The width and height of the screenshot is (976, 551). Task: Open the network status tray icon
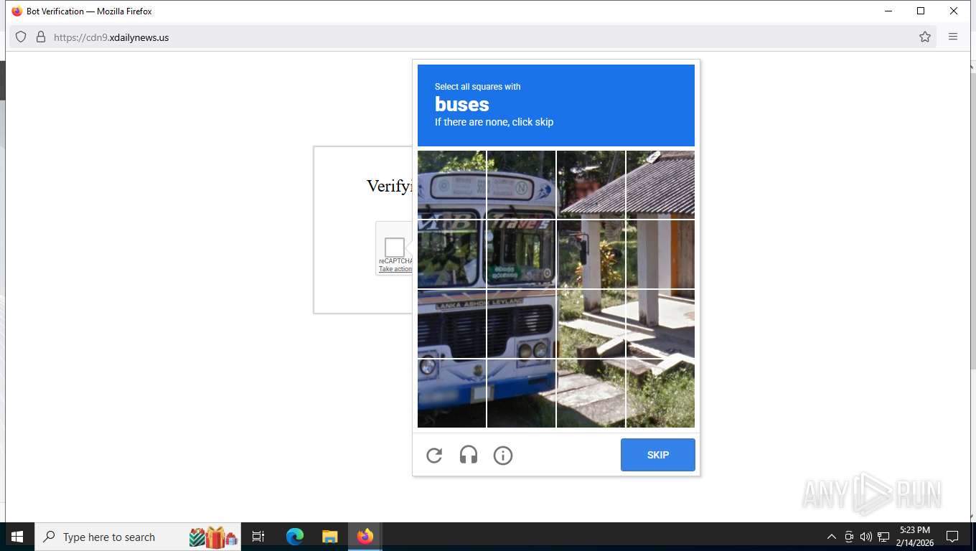pyautogui.click(x=883, y=537)
